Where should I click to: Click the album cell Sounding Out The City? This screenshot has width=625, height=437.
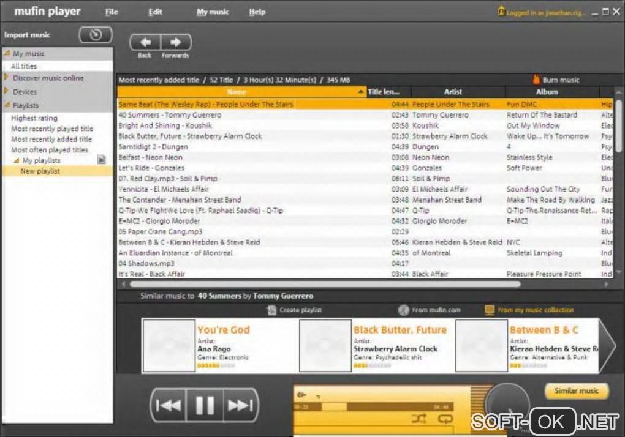[544, 189]
